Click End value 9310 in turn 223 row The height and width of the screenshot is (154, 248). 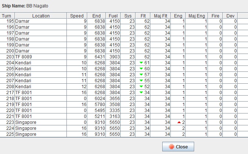(x=96, y=122)
